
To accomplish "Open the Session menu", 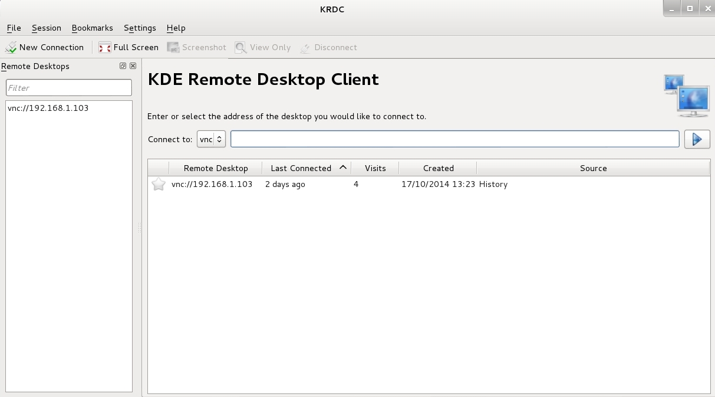I will point(47,28).
